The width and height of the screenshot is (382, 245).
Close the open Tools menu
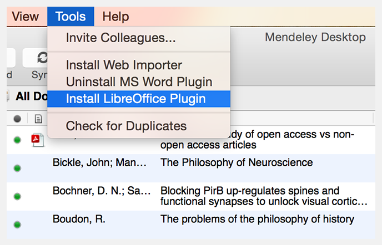(x=71, y=17)
